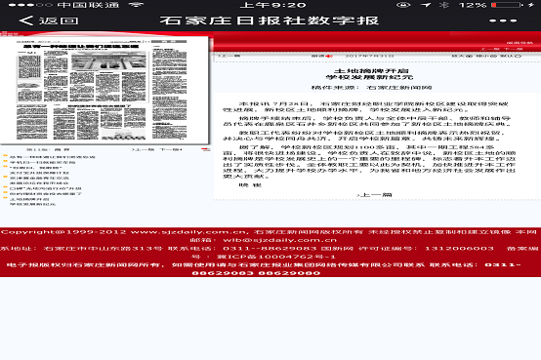Screen dimensions: 541x360
Task: Click the 稿件来源 石家庄新闻网 source line
Action: coord(371,88)
